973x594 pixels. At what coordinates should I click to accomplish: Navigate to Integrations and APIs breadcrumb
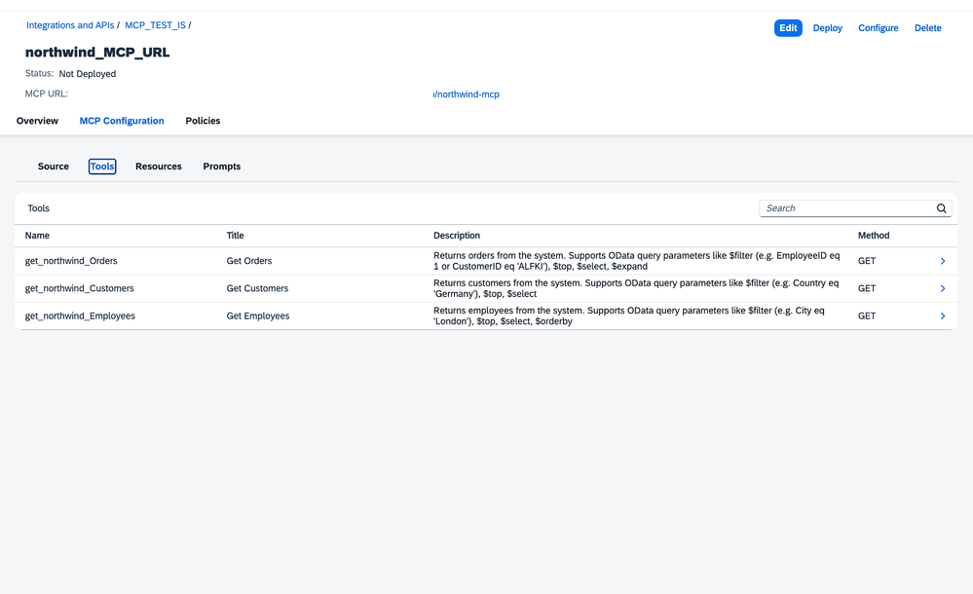point(70,25)
